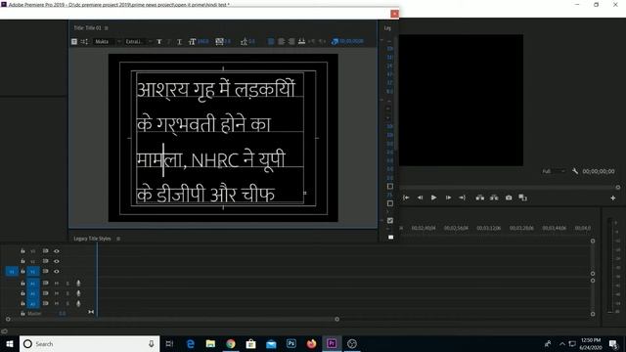Viewport: 626px width, 352px height.
Task: Open File Explorer from the taskbar
Action: click(210, 343)
